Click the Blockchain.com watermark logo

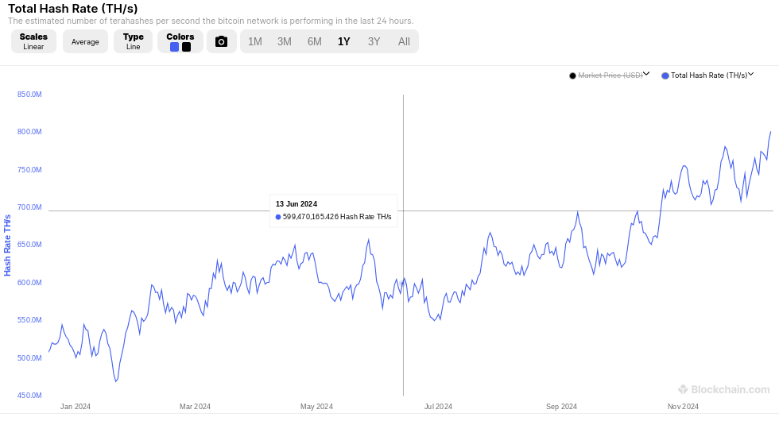pyautogui.click(x=723, y=389)
